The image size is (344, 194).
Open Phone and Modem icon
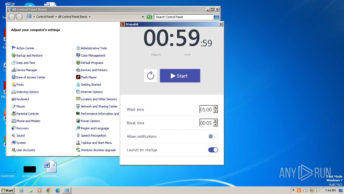tap(14, 121)
